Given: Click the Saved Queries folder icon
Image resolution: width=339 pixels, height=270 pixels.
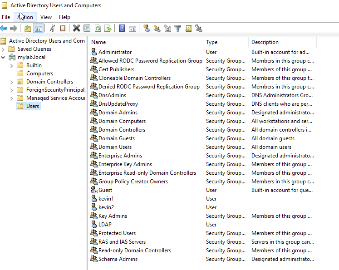Looking at the screenshot, I should point(11,49).
